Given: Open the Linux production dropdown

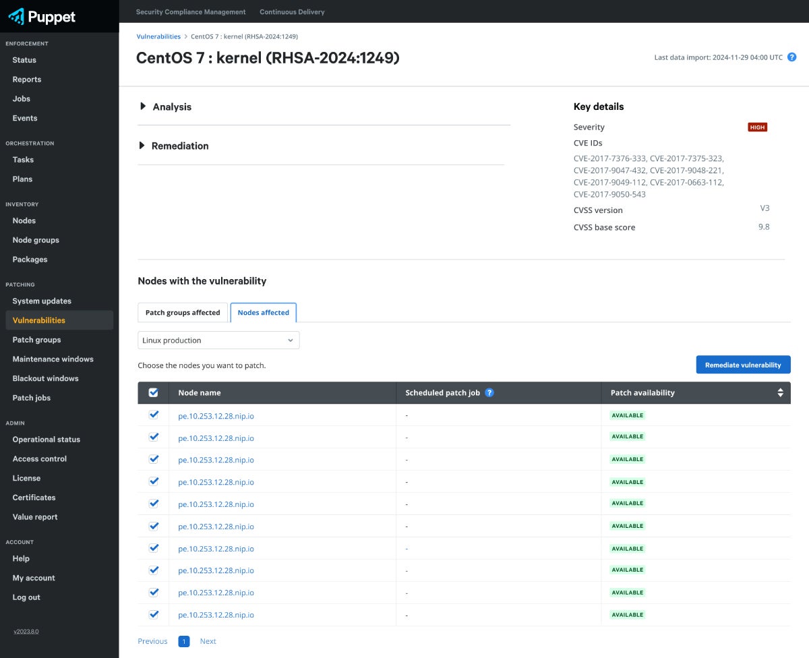Looking at the screenshot, I should click(x=218, y=340).
